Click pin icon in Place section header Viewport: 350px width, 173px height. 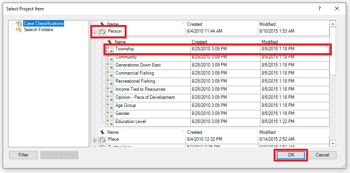coord(102,132)
